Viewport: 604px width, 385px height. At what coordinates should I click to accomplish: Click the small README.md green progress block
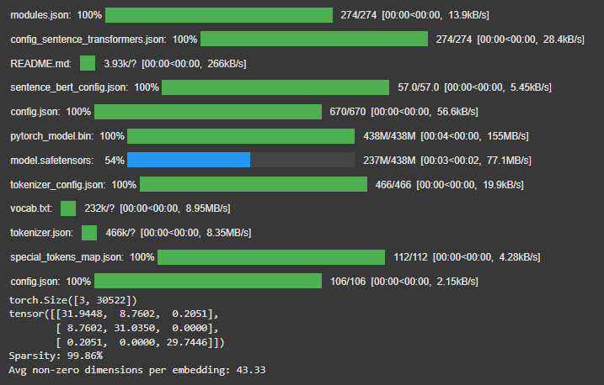(88, 63)
